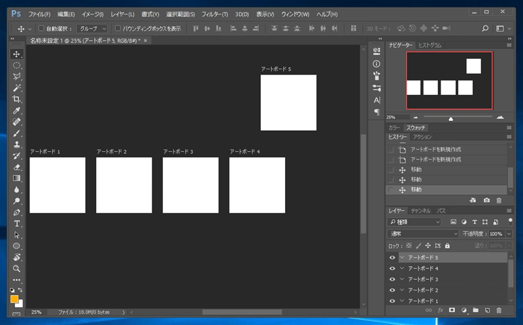Select the Horizontal Type tool
Viewport: 523px width, 325px height.
coord(17,224)
